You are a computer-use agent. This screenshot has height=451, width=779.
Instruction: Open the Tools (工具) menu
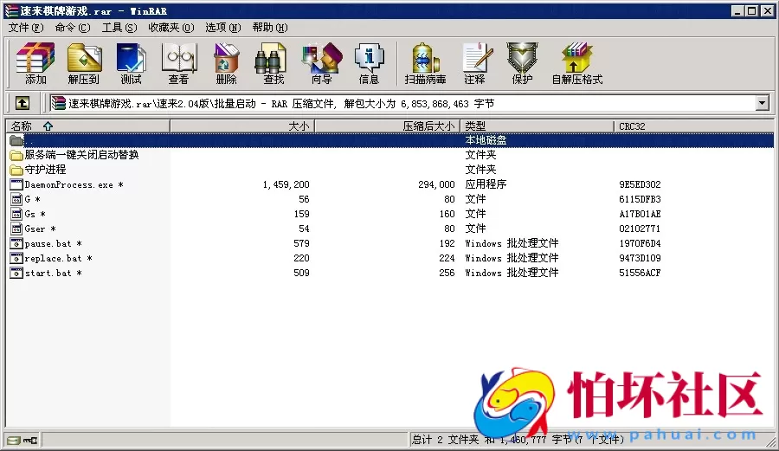(119, 28)
